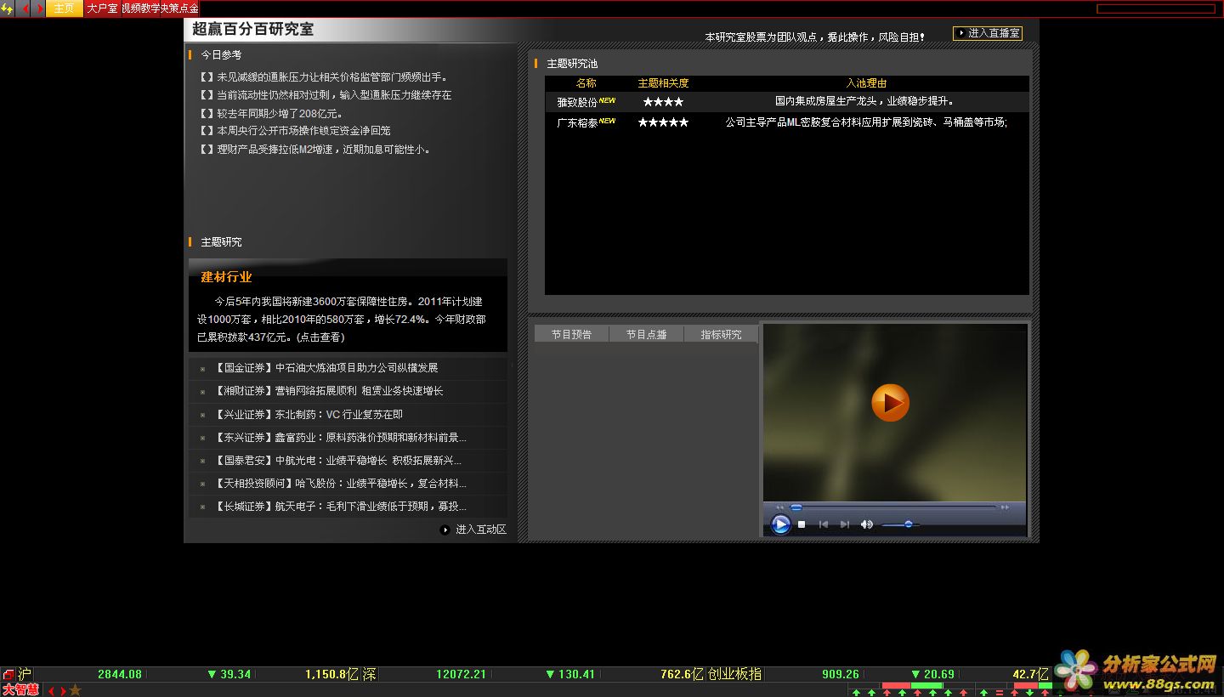The height and width of the screenshot is (697, 1224).
Task: Open 国金证券 中石油大炼油项目 report
Action: 326,368
